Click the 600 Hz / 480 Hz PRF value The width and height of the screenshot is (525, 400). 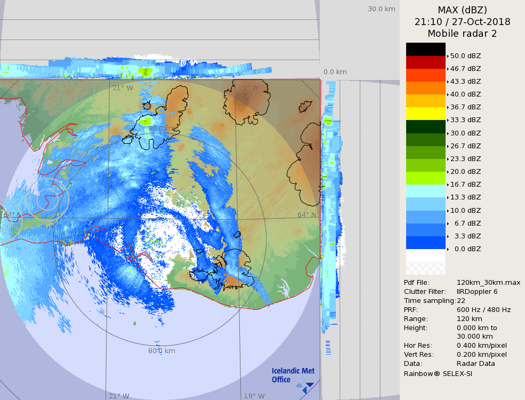pyautogui.click(x=483, y=310)
